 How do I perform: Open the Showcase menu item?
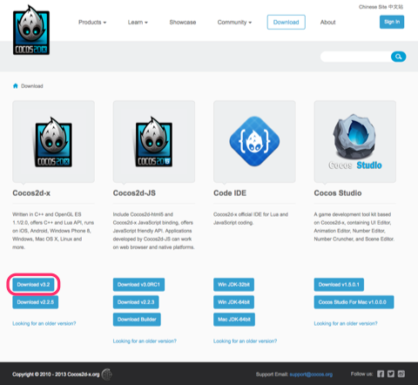[183, 23]
